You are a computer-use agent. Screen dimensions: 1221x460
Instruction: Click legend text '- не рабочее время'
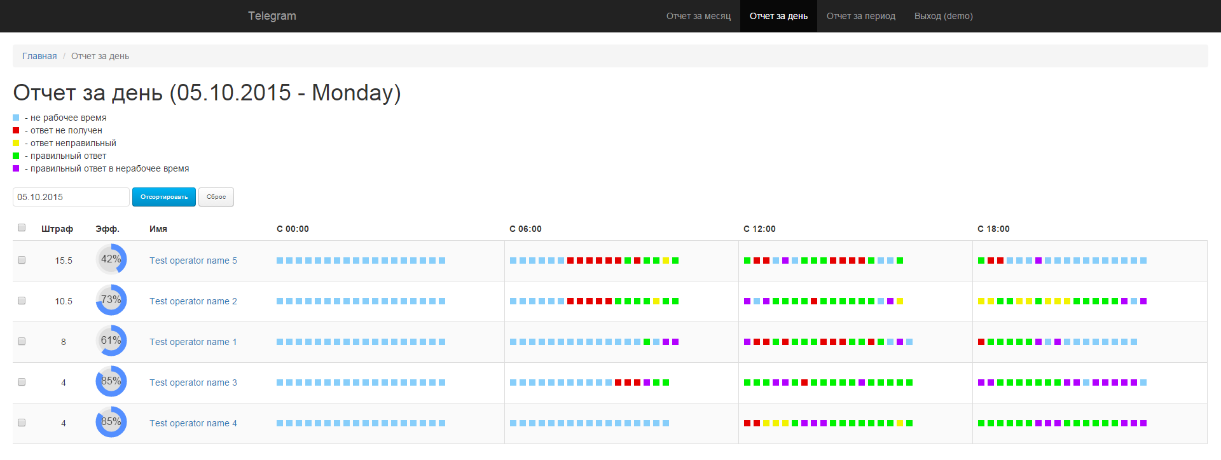coord(66,118)
